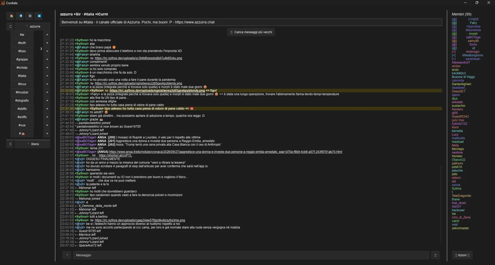
Task: Switch to the #linux channel
Action: tap(22, 84)
